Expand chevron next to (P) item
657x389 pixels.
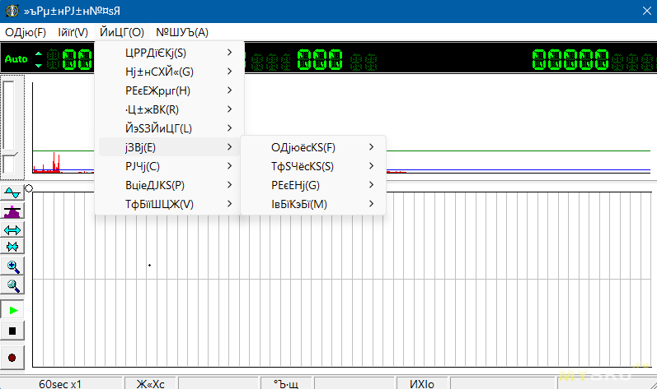tap(230, 185)
